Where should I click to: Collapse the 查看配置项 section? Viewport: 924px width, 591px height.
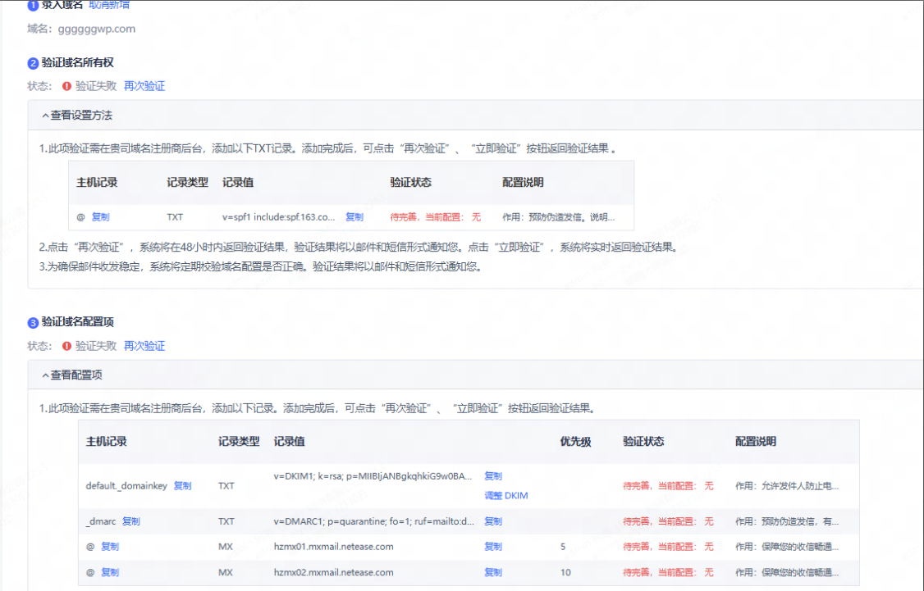coord(72,375)
